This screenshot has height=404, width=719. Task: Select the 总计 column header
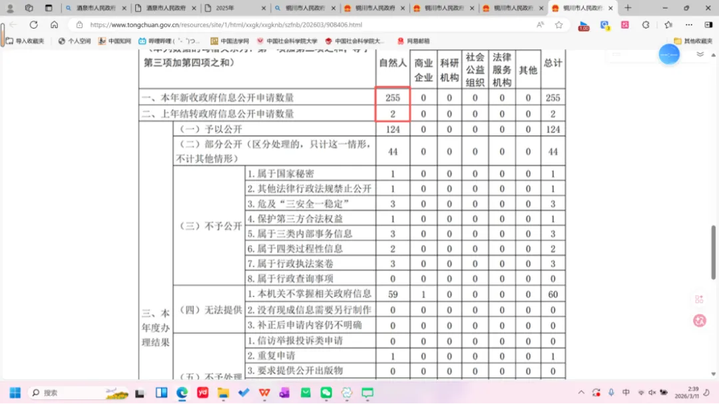[x=553, y=63]
